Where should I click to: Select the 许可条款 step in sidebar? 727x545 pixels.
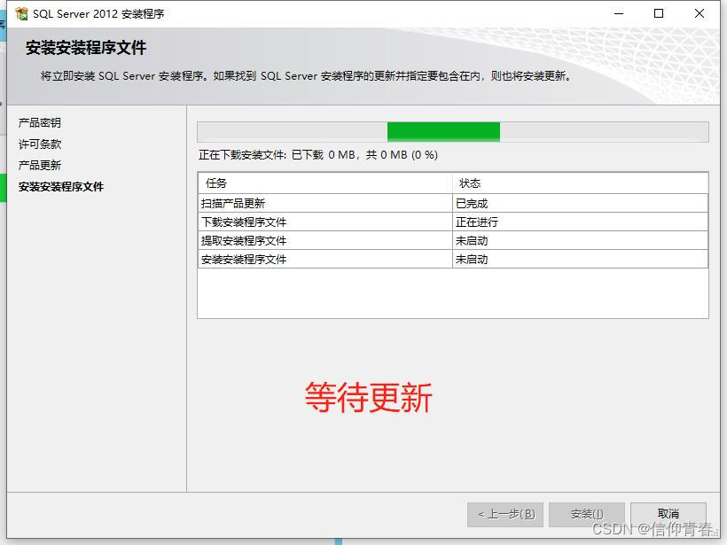(40, 144)
